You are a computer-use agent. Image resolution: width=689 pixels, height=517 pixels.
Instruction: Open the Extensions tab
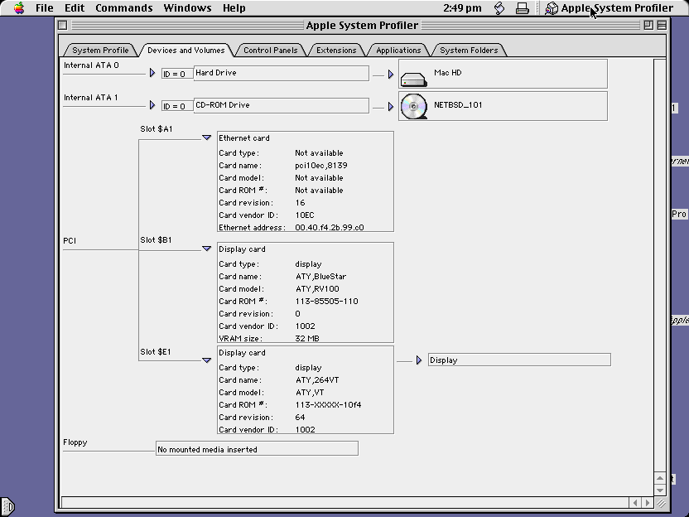336,50
